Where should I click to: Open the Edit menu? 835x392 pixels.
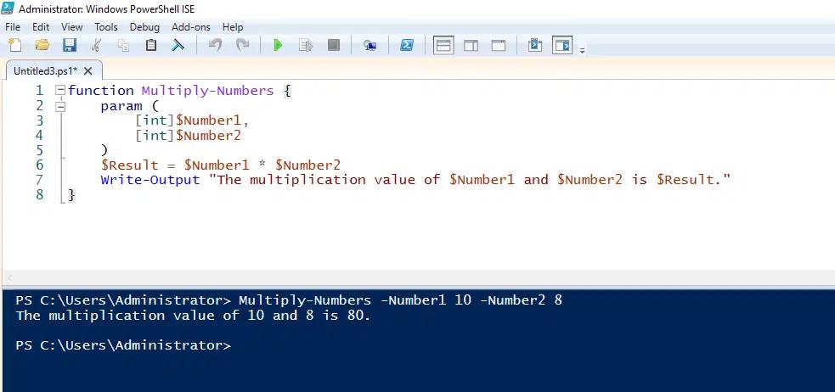pyautogui.click(x=41, y=26)
